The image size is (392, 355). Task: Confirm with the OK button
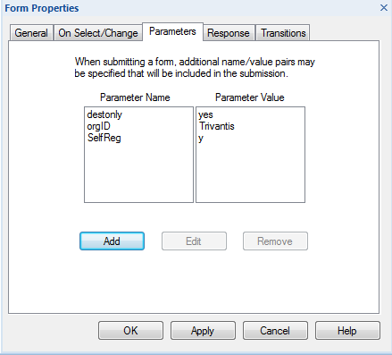click(x=130, y=330)
